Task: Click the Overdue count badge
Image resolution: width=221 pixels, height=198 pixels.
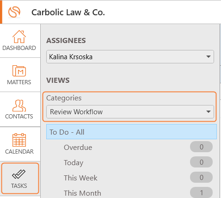Action: click(x=201, y=147)
